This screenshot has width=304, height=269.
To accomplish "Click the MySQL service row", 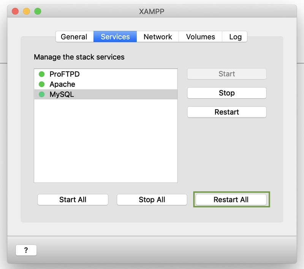I will point(106,94).
